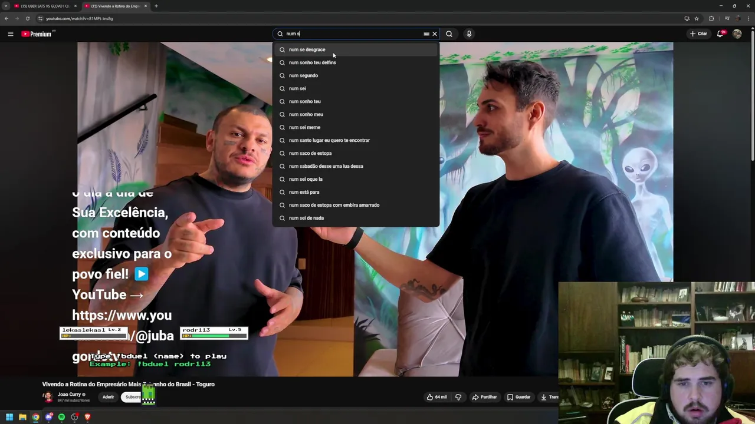The image size is (755, 424).
Task: Click the install/cast icon in address bar
Action: tap(687, 18)
